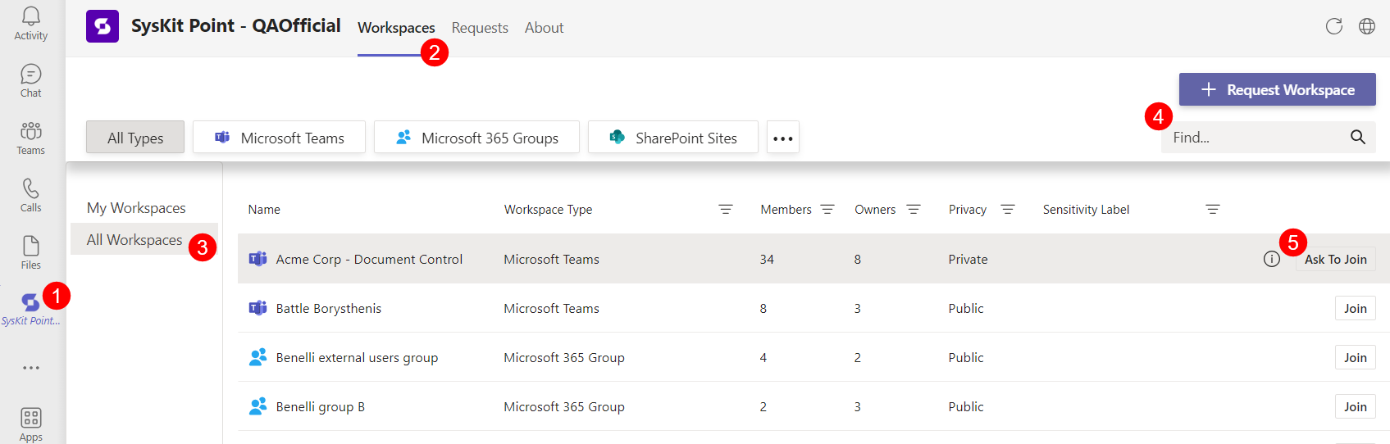Open Members column filter

(x=827, y=210)
